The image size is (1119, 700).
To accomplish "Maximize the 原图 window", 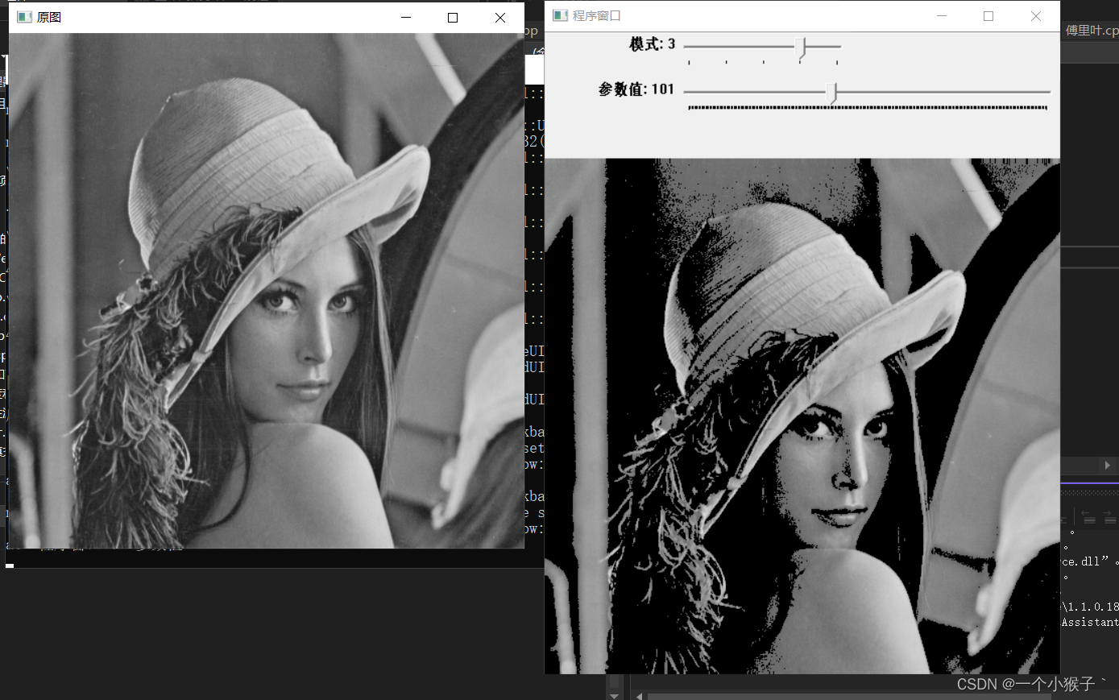I will 453,17.
